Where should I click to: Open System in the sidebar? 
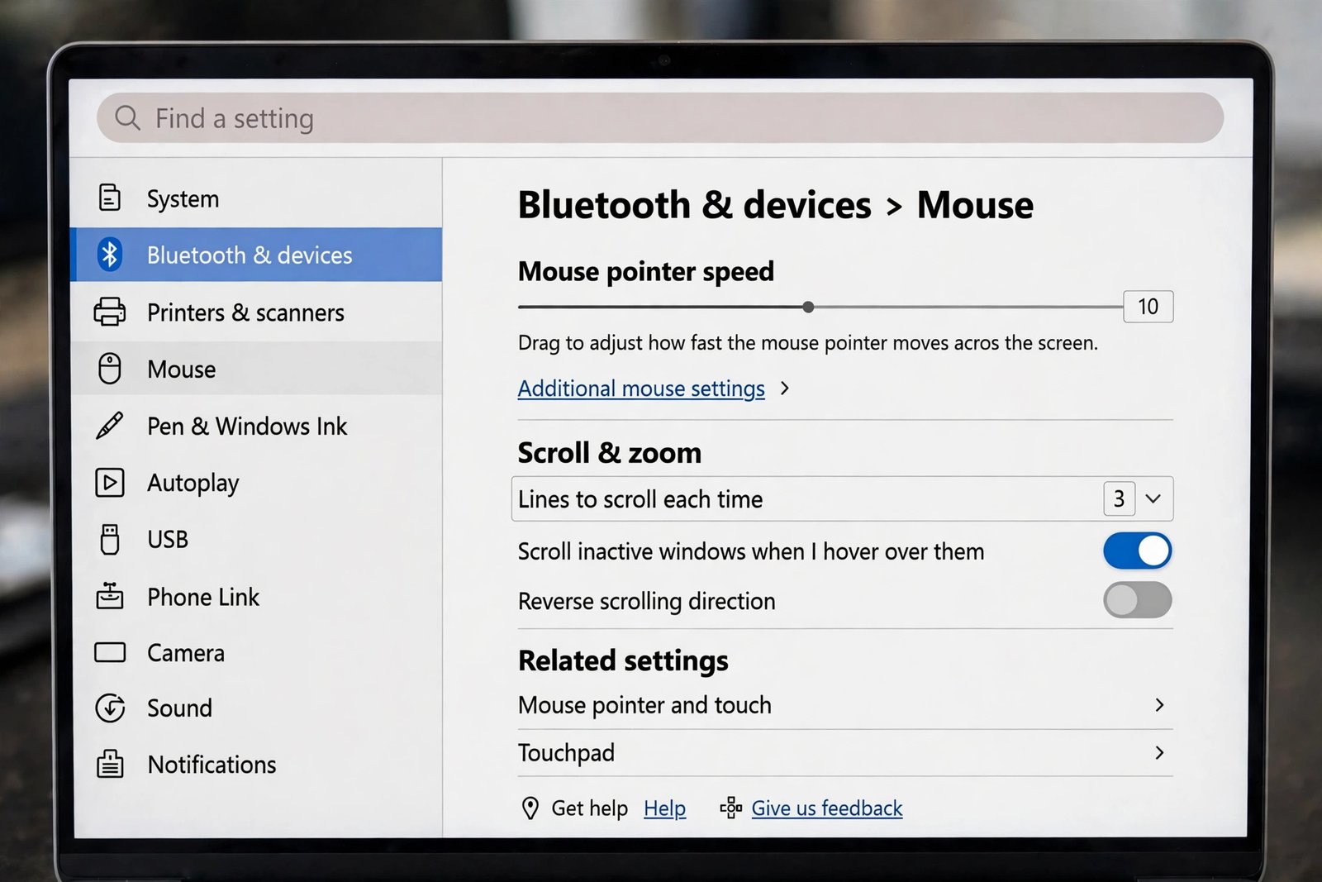pos(256,198)
